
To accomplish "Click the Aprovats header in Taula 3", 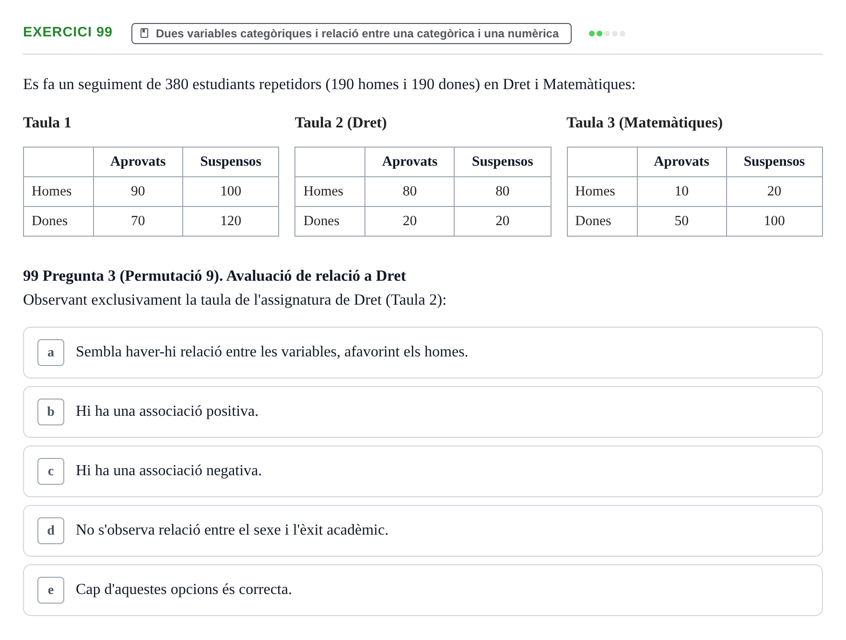I will [681, 161].
